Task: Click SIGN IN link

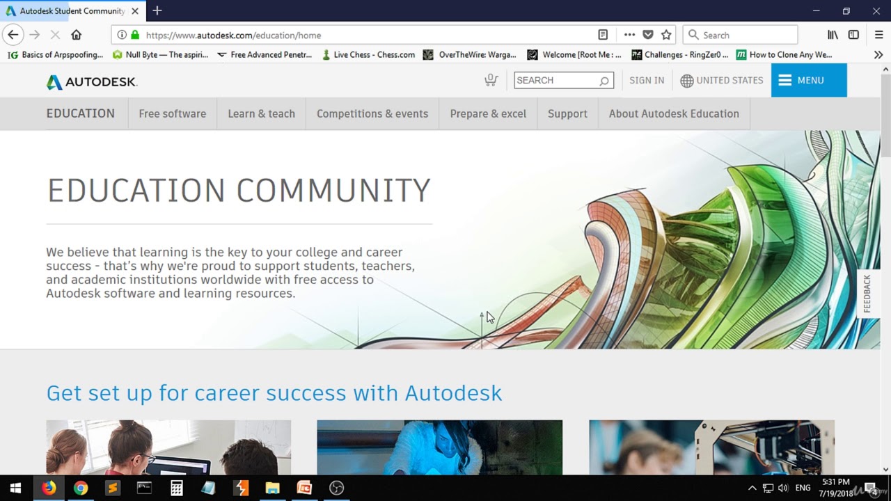Action: (647, 81)
